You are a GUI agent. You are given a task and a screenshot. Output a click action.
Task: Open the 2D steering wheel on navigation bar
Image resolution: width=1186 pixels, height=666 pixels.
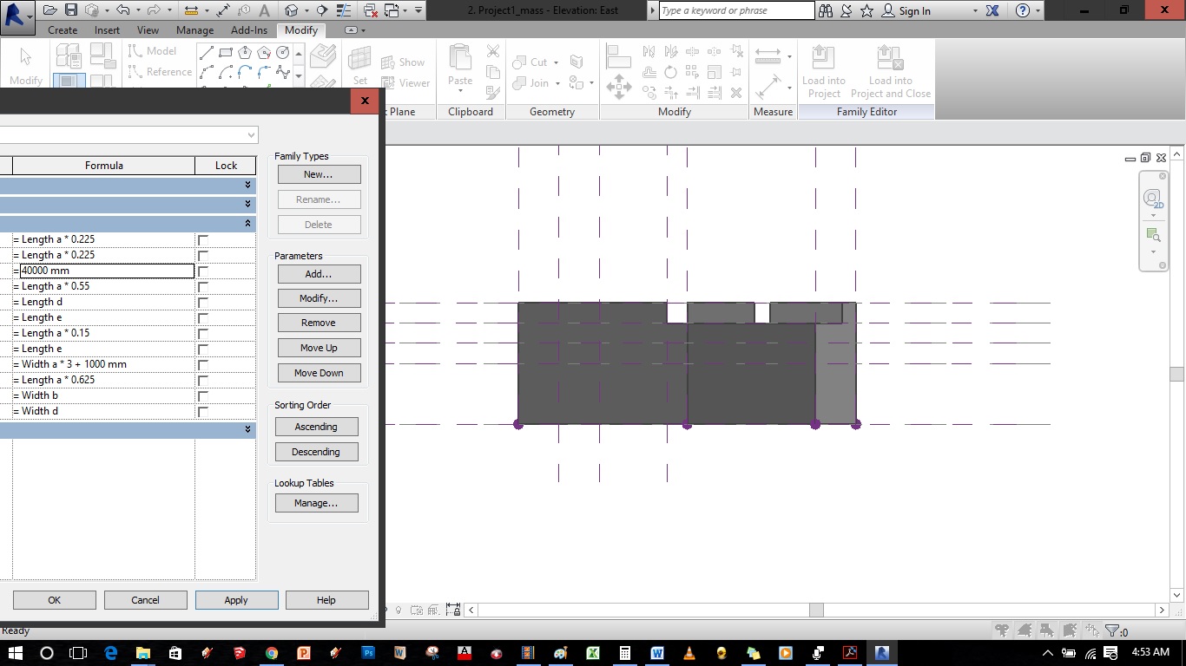click(1152, 199)
